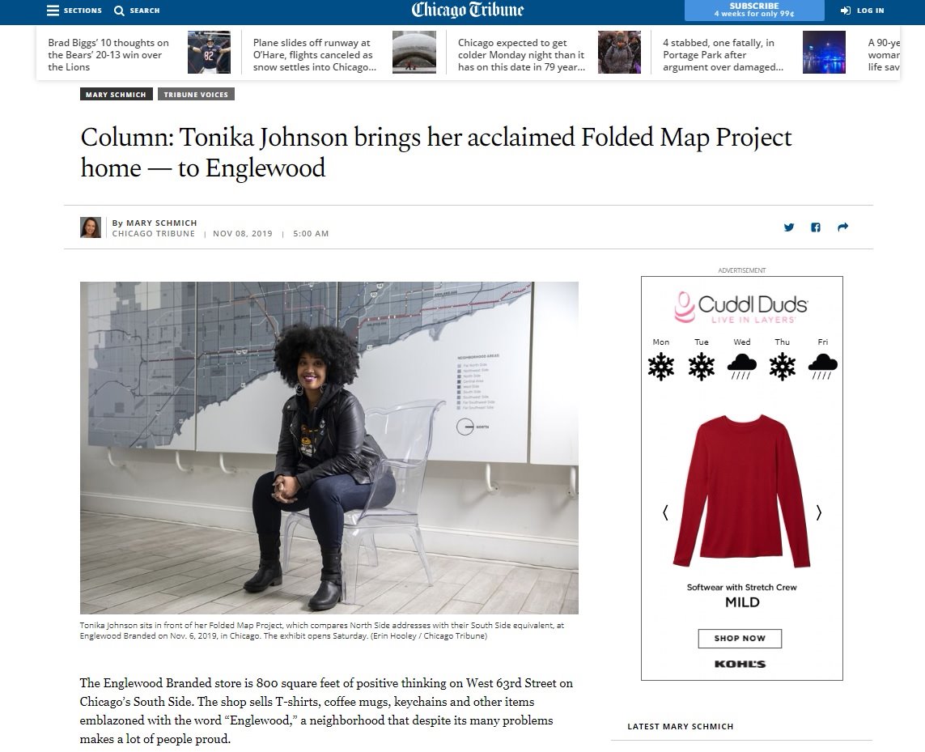The image size is (925, 752).
Task: Click the Subscribe button
Action: point(754,10)
